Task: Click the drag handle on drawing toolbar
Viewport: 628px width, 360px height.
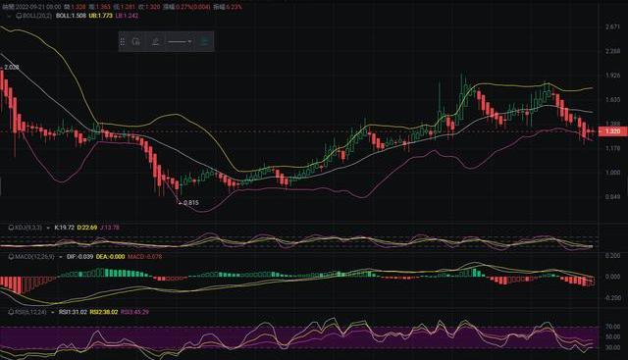Action: (123, 41)
